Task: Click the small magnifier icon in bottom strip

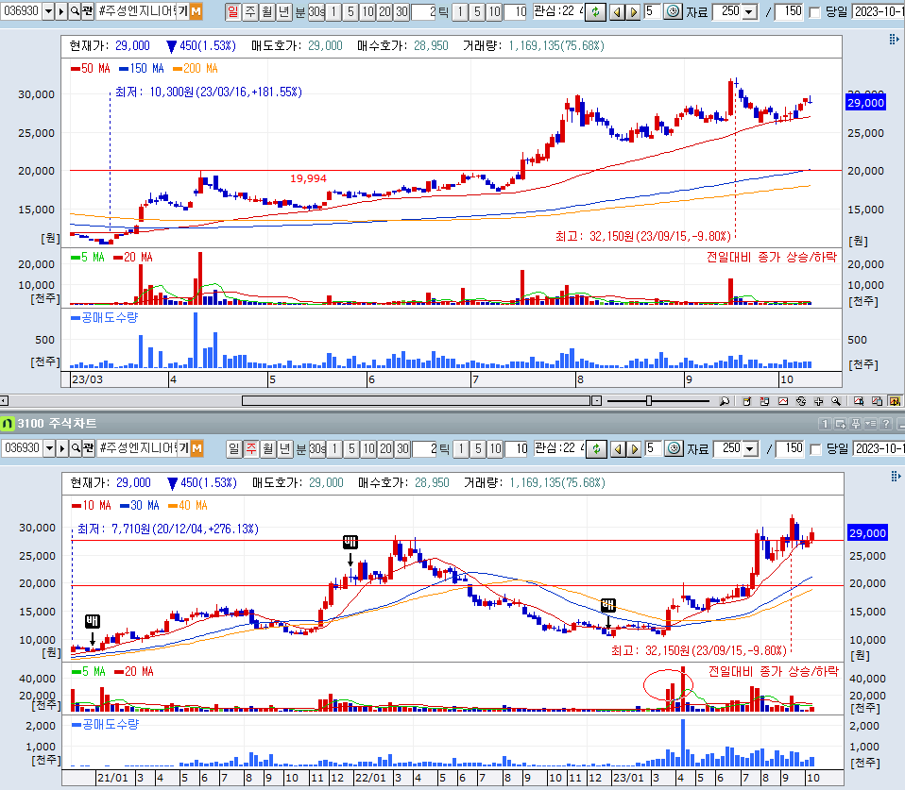Action: click(836, 401)
